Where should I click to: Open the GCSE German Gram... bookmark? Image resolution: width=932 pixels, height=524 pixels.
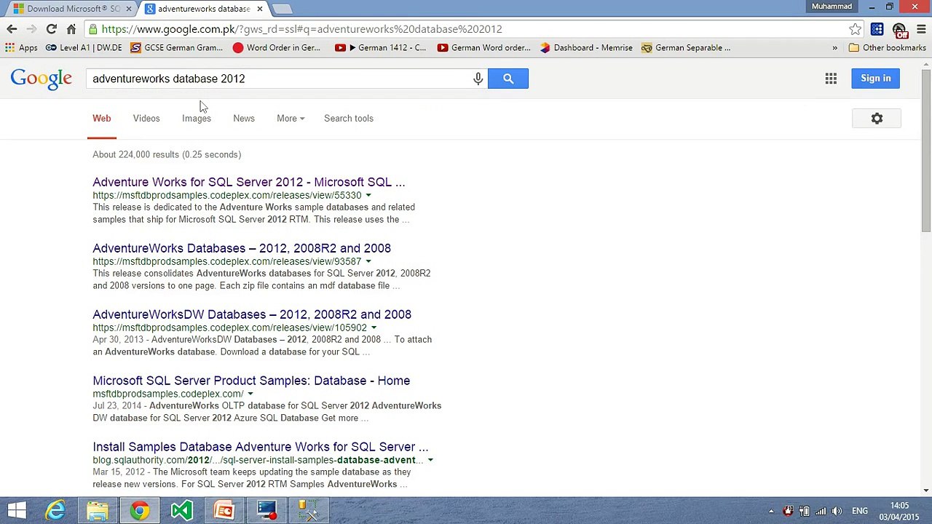coord(176,48)
